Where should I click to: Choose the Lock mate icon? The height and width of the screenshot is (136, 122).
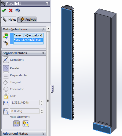(6, 96)
